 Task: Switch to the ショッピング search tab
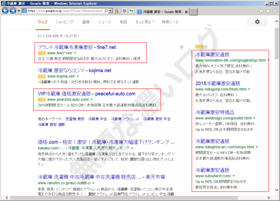64,22
